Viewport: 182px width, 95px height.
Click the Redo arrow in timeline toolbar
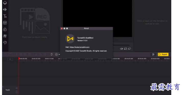click(x=10, y=54)
